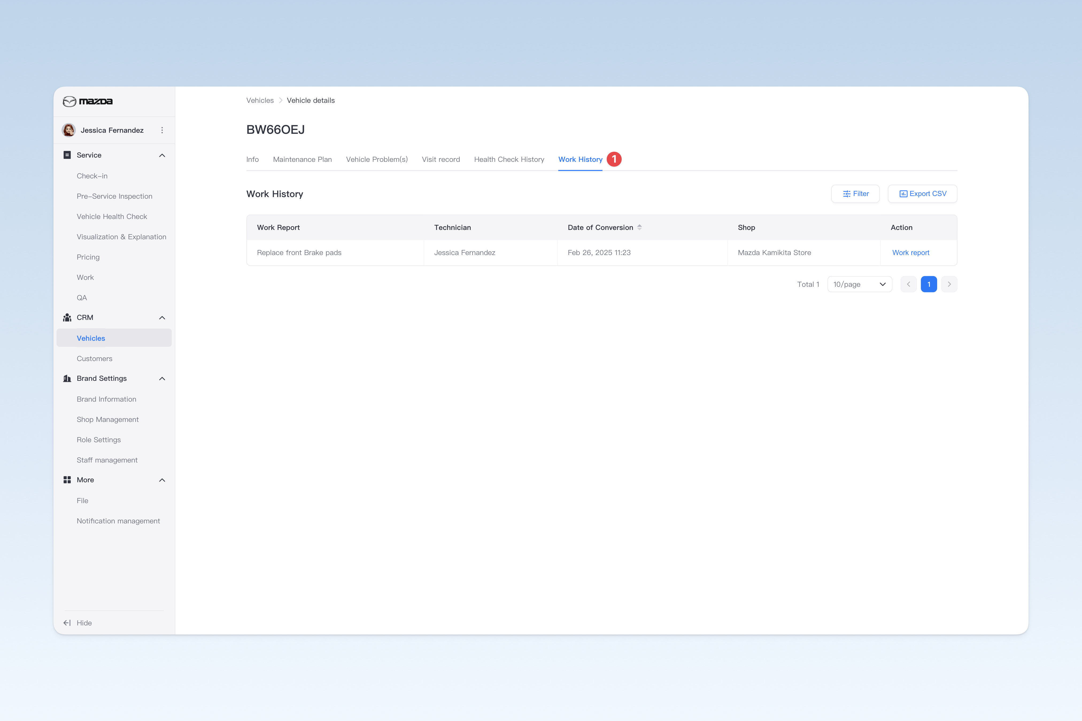Viewport: 1082px width, 721px height.
Task: Click the More grid icon
Action: click(x=67, y=480)
